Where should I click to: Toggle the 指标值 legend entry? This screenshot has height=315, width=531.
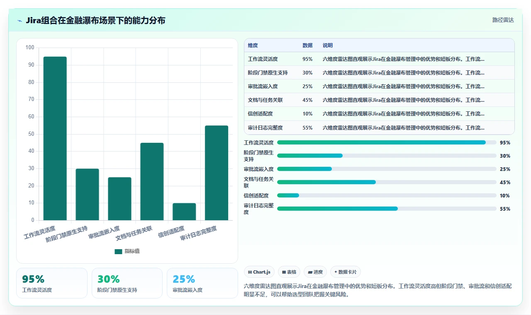click(127, 251)
